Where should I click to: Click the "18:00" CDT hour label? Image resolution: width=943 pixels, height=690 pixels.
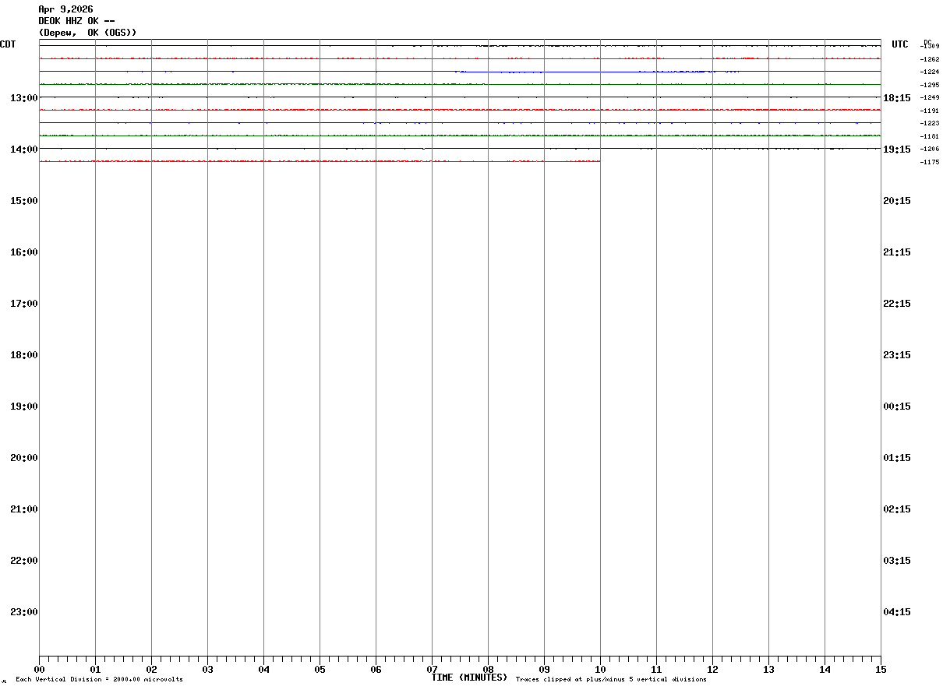tap(24, 354)
